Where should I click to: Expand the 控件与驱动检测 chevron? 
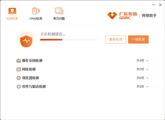(147, 87)
